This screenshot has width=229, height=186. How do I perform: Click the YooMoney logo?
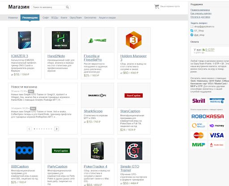[x=216, y=126]
